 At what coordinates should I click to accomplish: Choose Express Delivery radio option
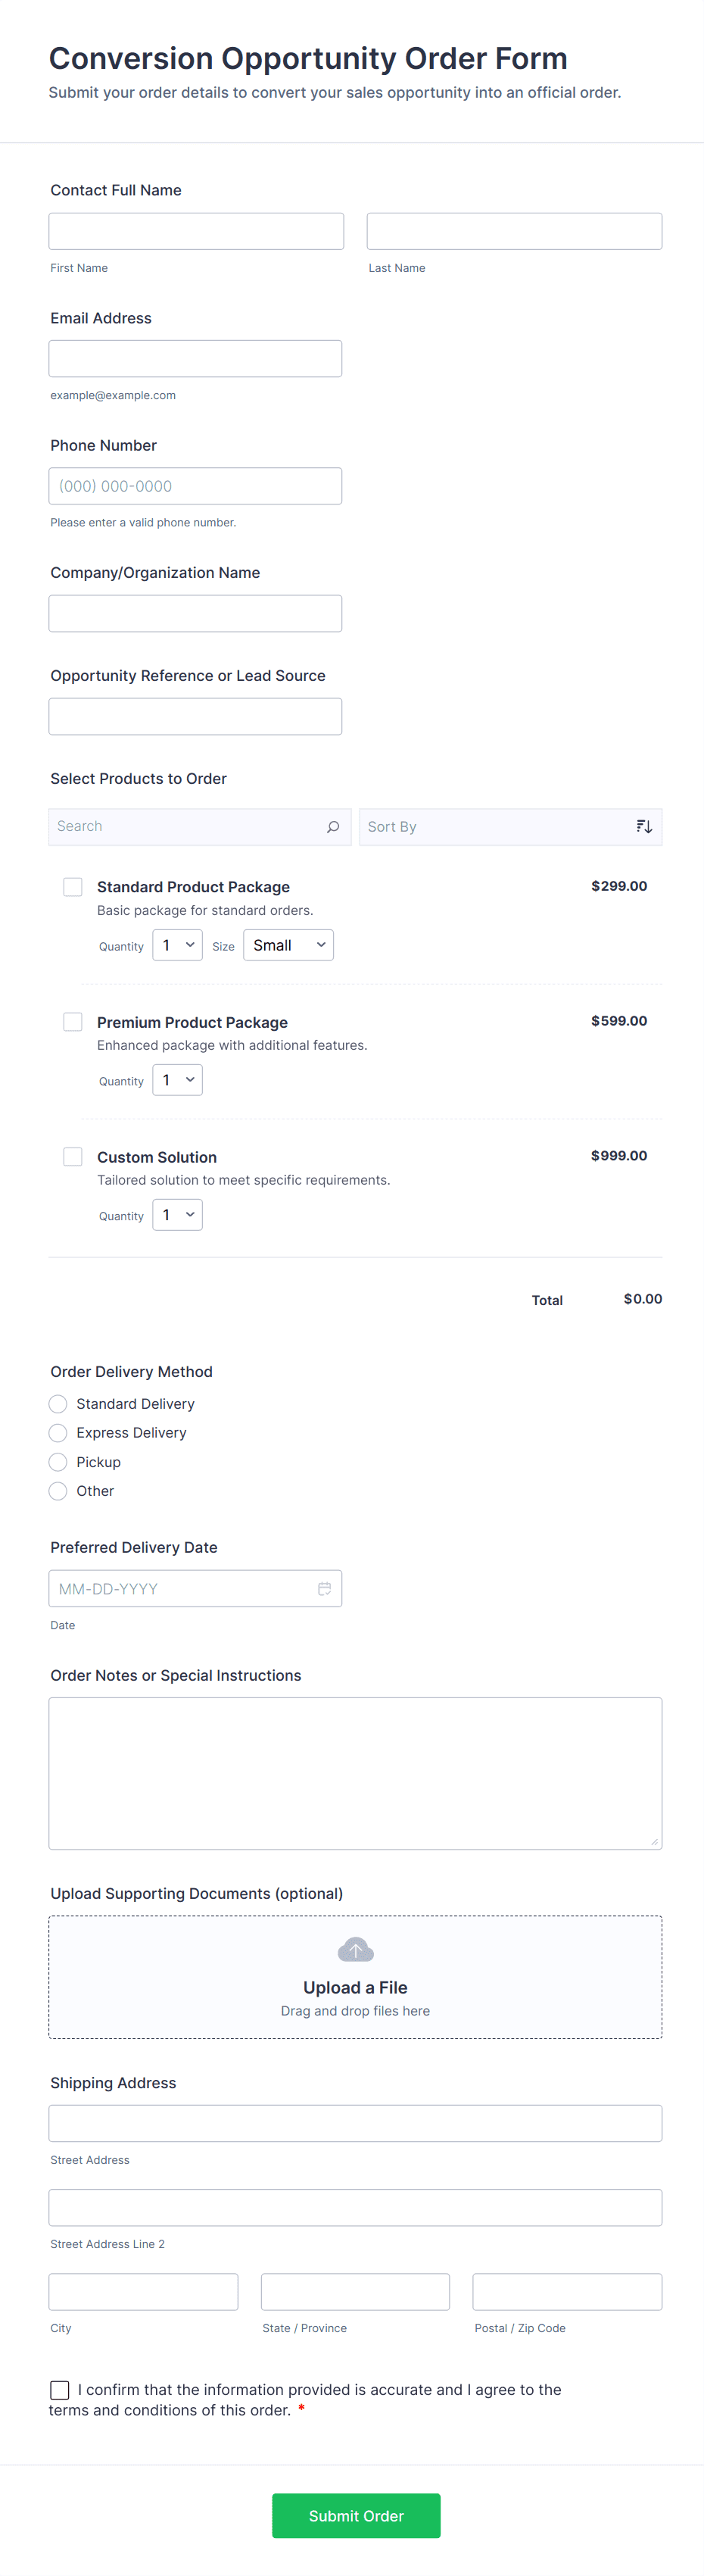coord(58,1433)
